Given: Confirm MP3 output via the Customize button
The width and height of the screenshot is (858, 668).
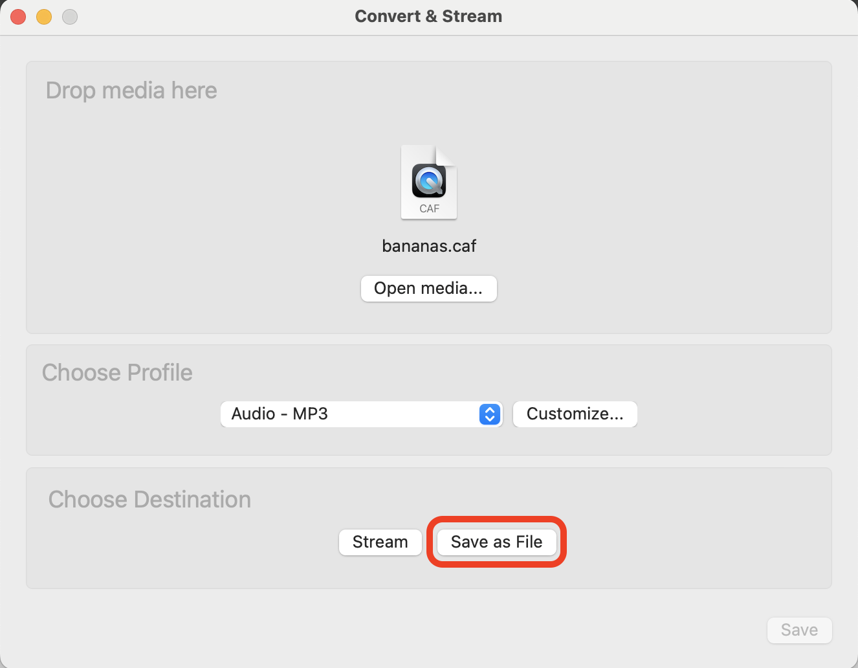Looking at the screenshot, I should point(575,414).
